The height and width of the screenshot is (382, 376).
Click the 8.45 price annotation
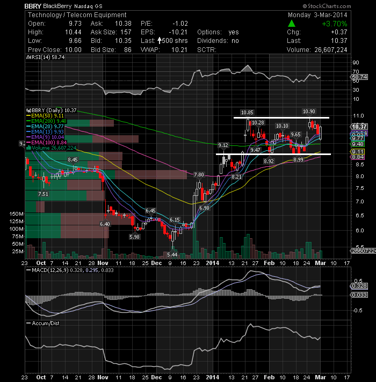[x=73, y=160]
